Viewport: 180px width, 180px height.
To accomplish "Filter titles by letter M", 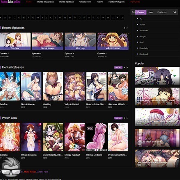I will coord(60,18).
